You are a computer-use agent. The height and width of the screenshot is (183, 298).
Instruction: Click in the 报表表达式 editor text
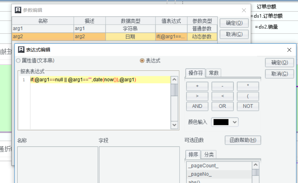coord(83,80)
